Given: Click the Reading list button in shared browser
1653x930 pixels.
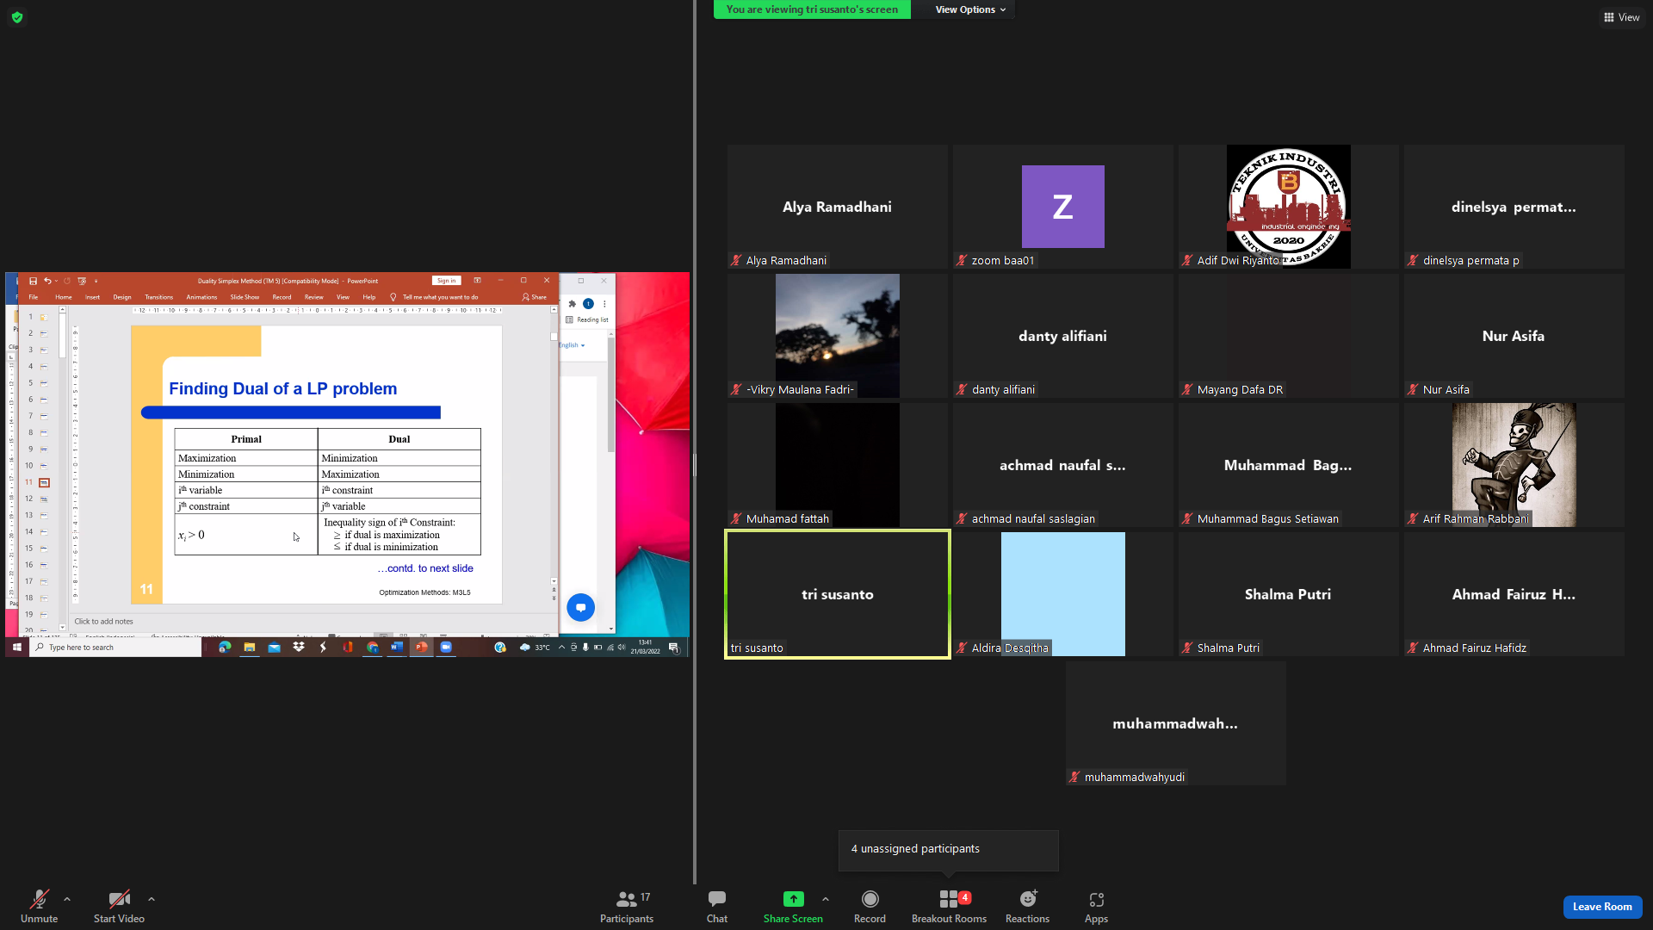Looking at the screenshot, I should pyautogui.click(x=587, y=319).
